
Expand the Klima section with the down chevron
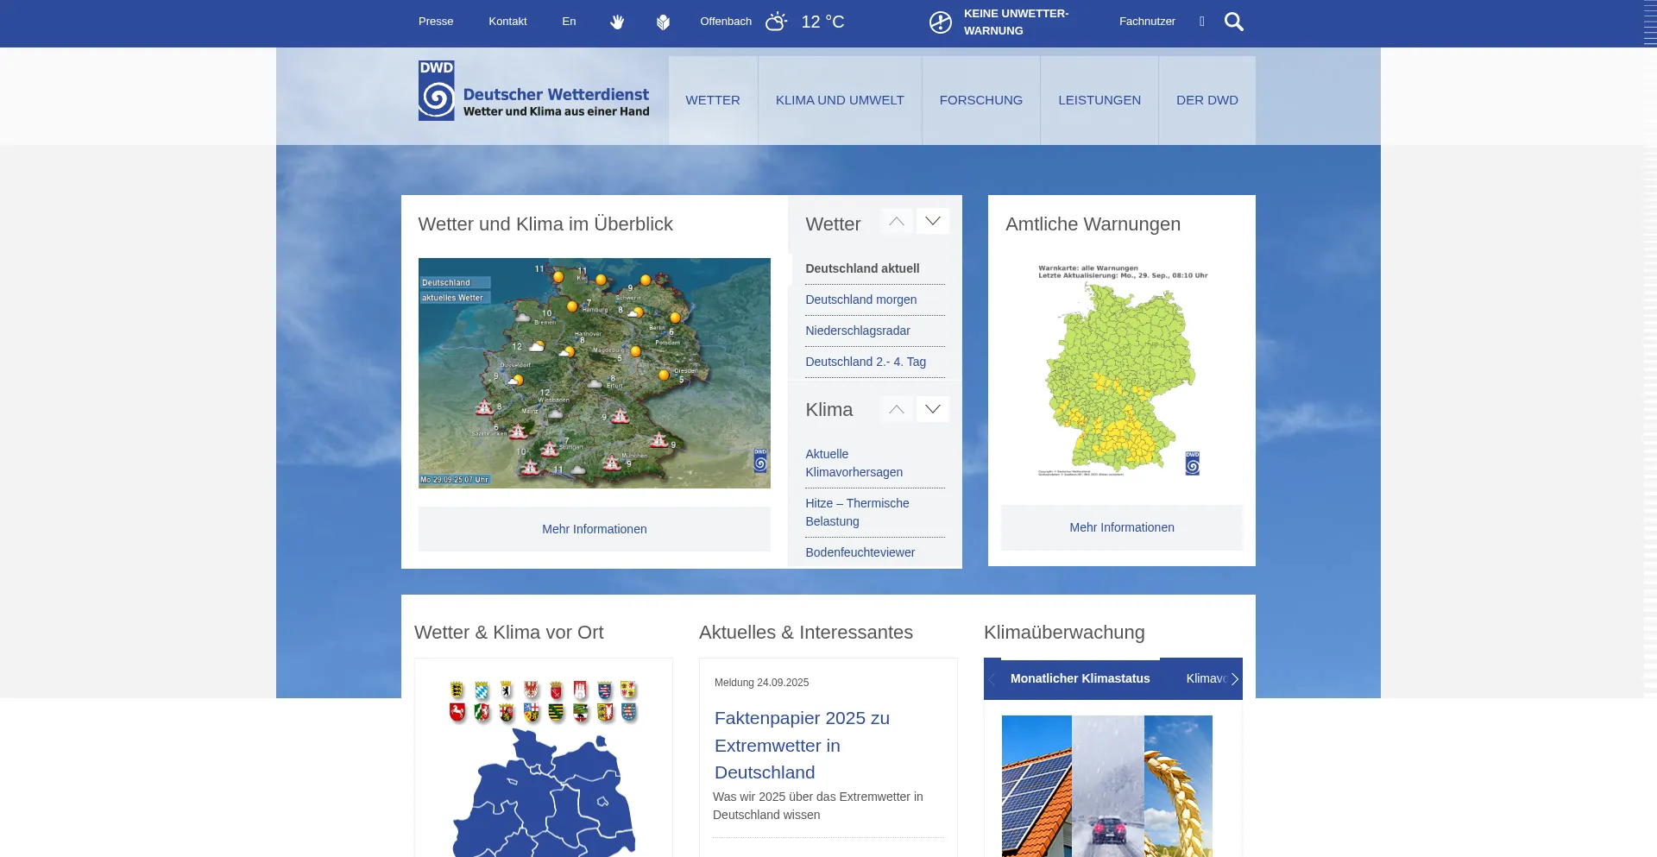point(932,409)
